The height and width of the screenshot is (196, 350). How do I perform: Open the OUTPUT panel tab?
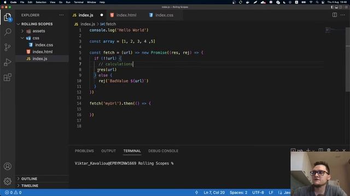tap(108, 151)
